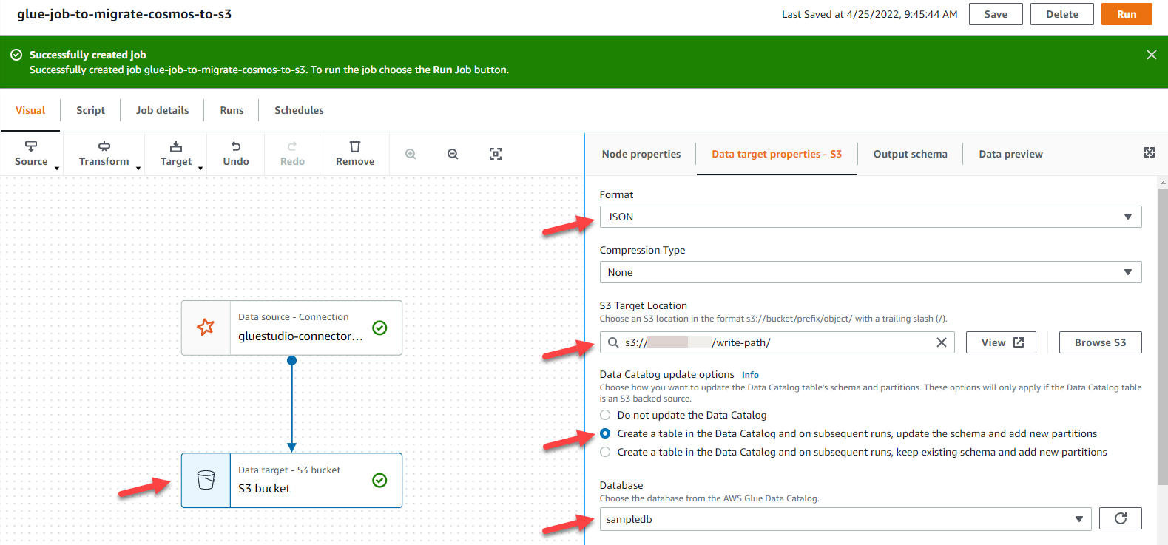1168x545 pixels.
Task: Open the Compression Type dropdown
Action: [x=871, y=272]
